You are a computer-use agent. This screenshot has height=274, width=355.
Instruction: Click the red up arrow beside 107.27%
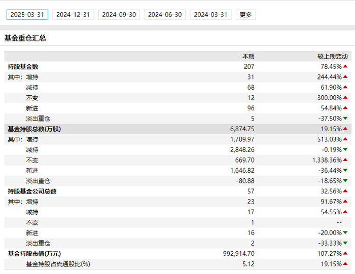345,253
